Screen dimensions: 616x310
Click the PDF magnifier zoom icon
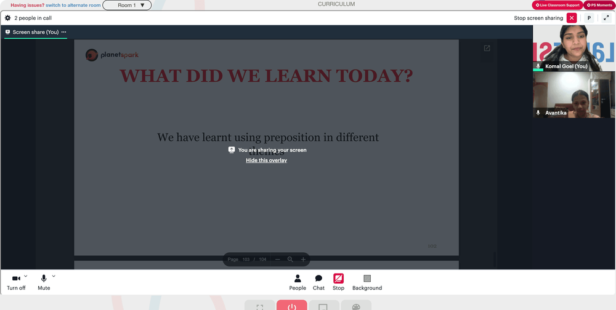290,260
